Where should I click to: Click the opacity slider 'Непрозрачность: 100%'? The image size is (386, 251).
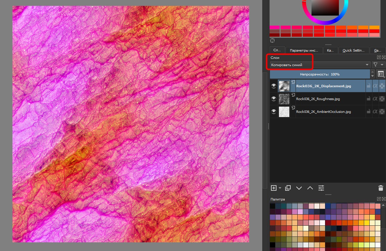pos(320,74)
